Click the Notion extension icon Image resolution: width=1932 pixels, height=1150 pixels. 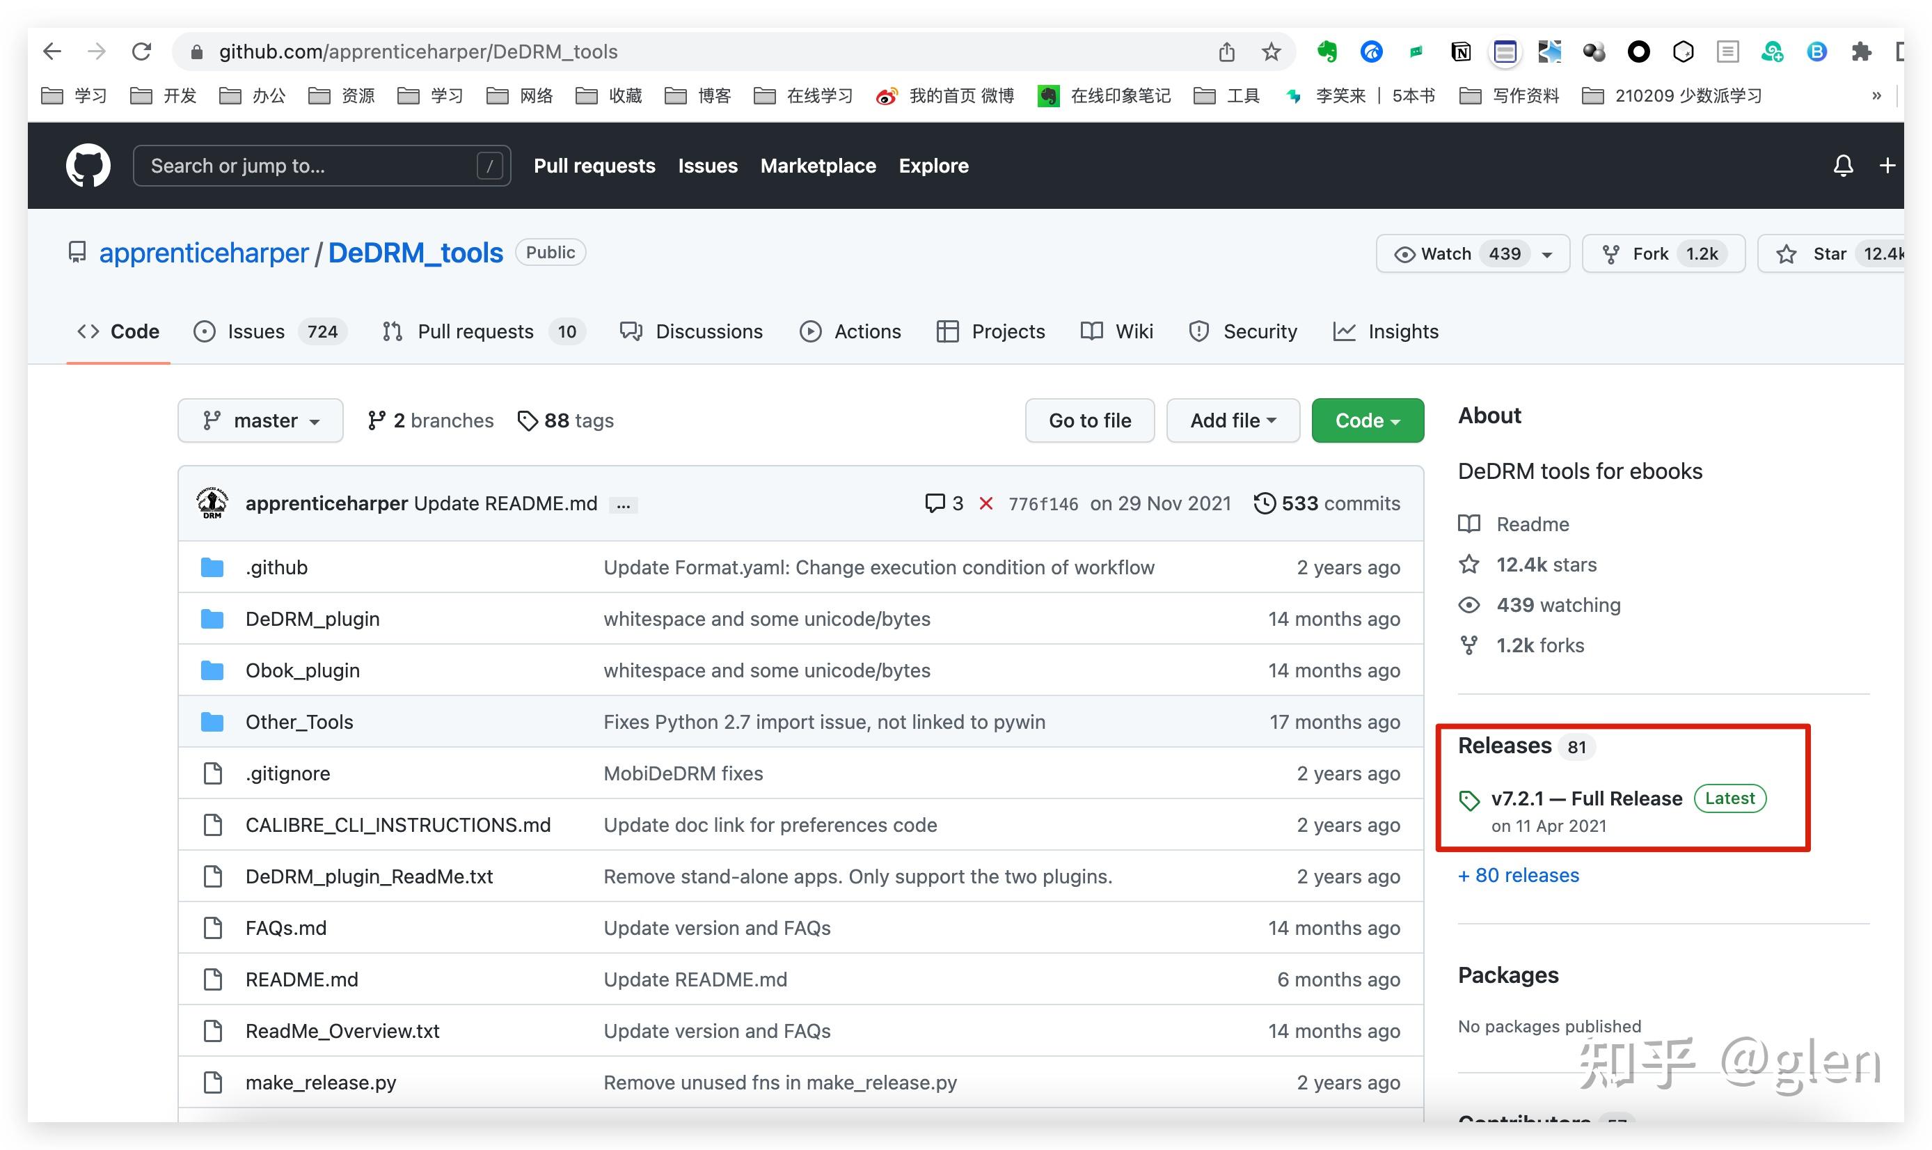(x=1460, y=52)
